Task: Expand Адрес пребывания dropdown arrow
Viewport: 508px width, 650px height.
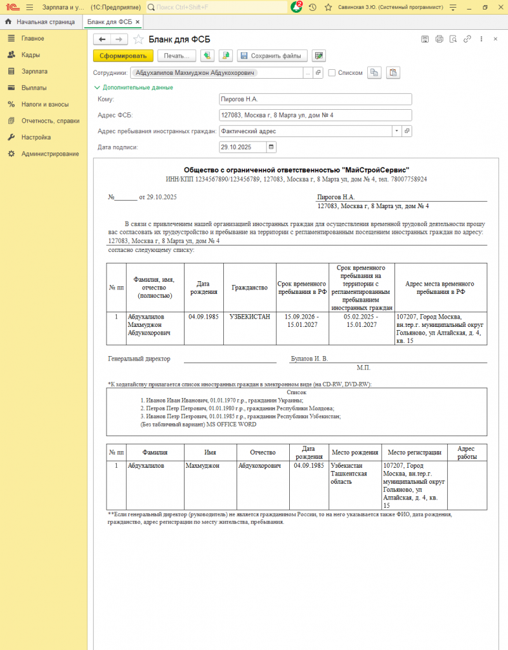Action: pyautogui.click(x=396, y=131)
